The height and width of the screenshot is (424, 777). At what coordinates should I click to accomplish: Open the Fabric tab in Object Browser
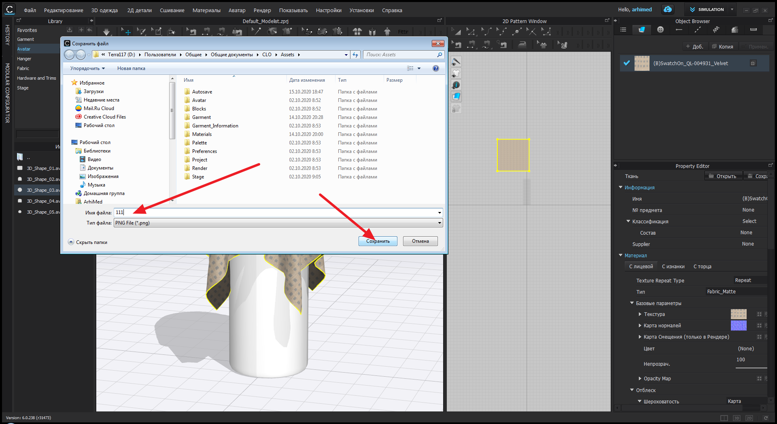[641, 30]
